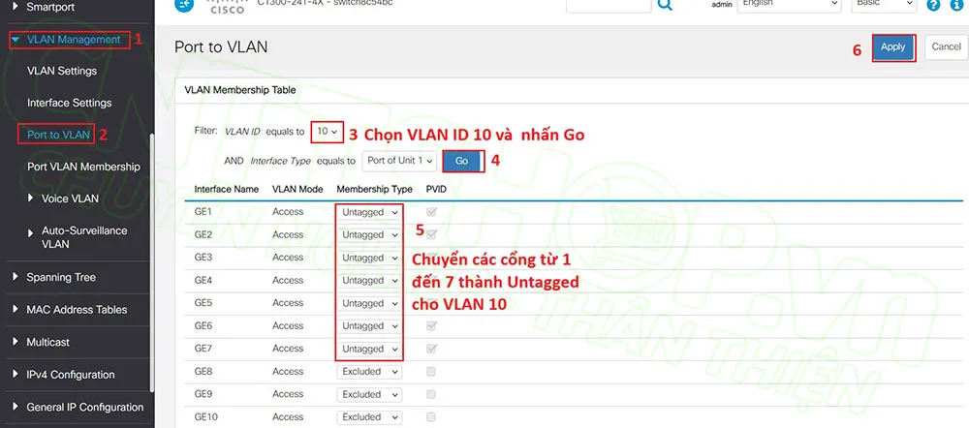The width and height of the screenshot is (969, 428).
Task: Click the Apply button
Action: 893,46
